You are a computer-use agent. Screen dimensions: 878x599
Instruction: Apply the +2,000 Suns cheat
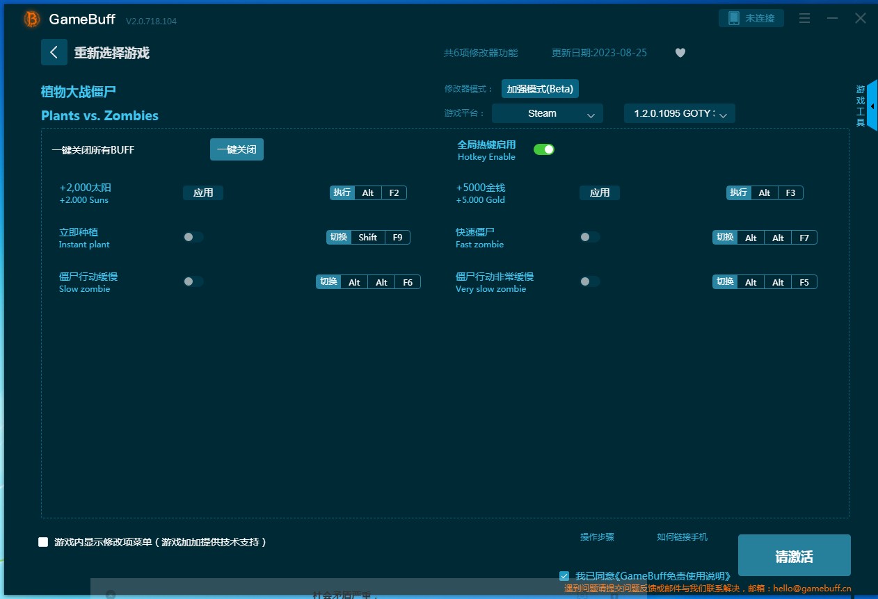coord(203,192)
